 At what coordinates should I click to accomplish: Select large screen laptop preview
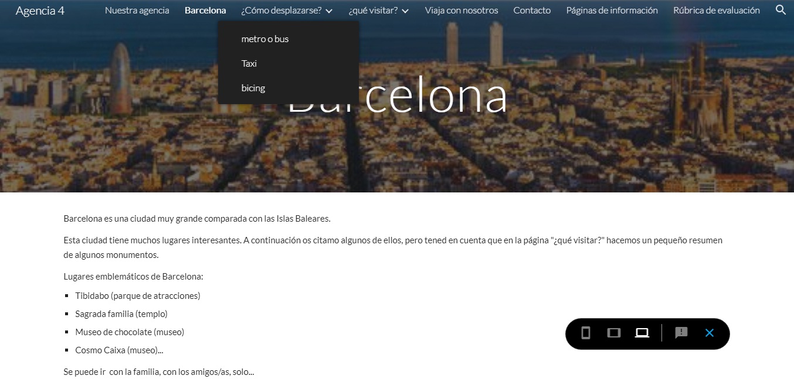[642, 333]
